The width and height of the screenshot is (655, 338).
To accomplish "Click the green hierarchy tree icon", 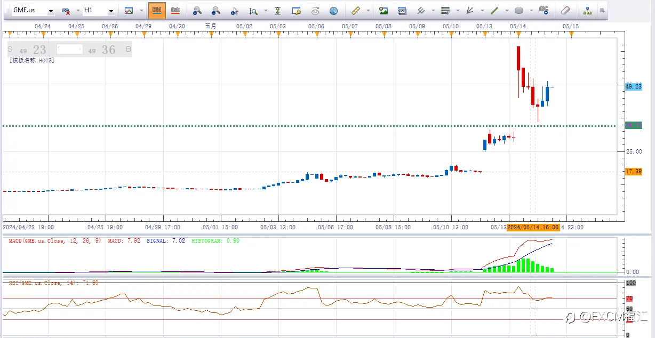I will [x=587, y=11].
